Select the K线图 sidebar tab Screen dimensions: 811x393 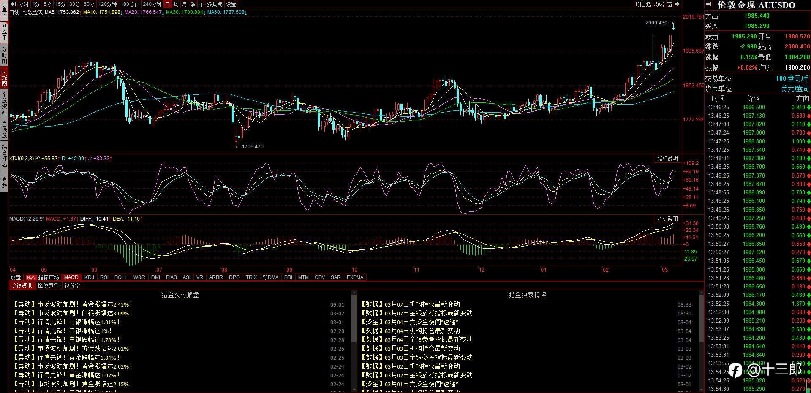tap(4, 78)
